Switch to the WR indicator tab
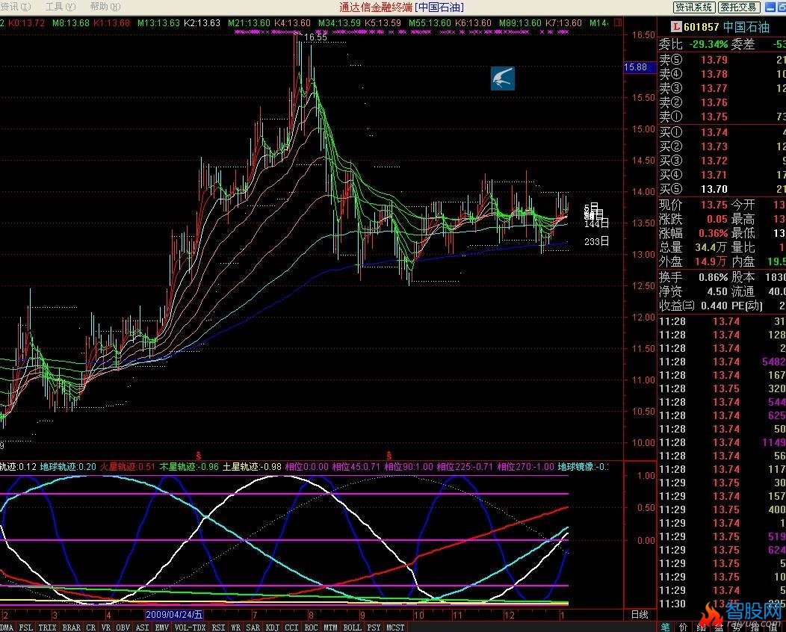The width and height of the screenshot is (786, 632). (x=235, y=627)
